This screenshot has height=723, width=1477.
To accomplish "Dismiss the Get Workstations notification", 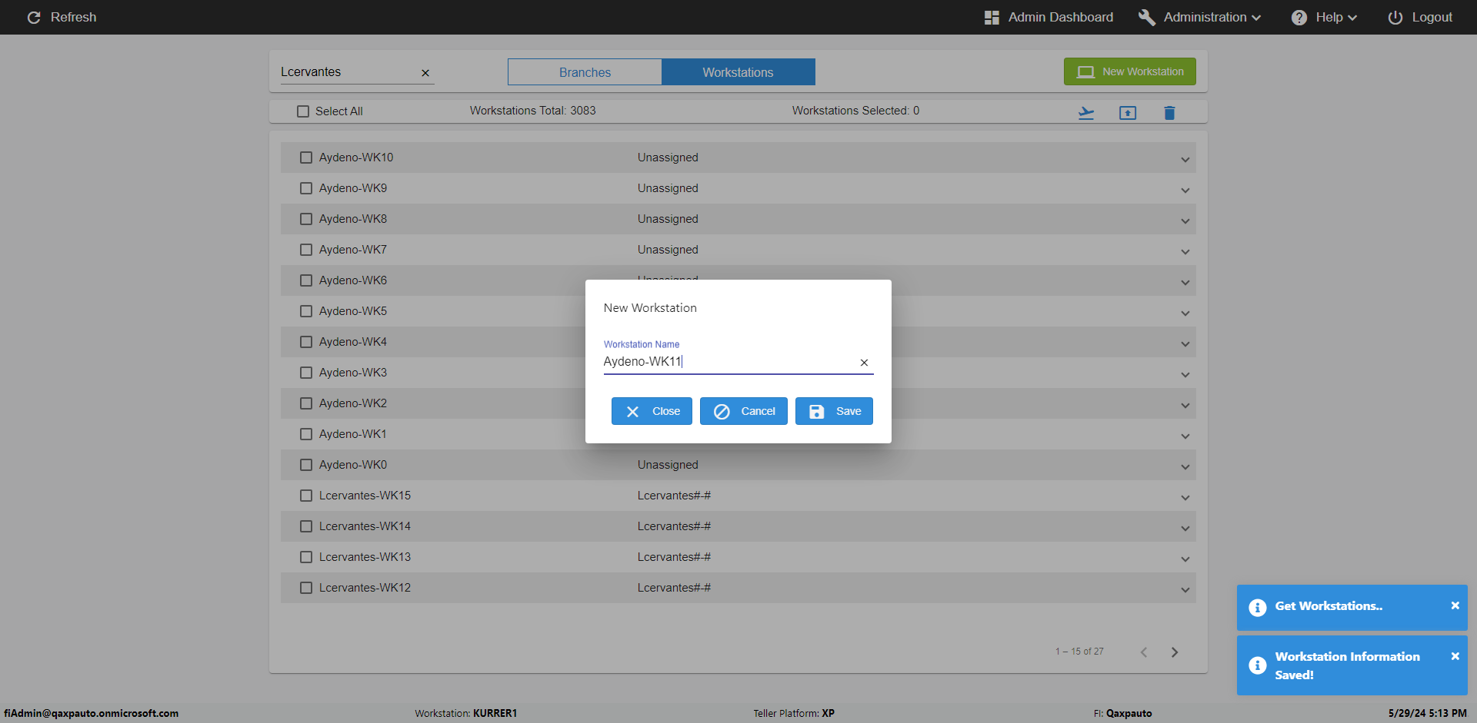I will point(1455,605).
